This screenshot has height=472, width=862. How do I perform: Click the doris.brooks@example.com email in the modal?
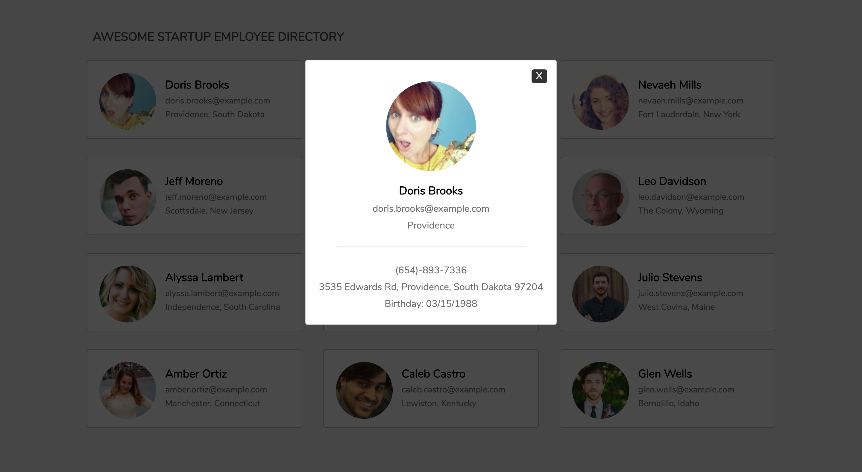pyautogui.click(x=431, y=209)
